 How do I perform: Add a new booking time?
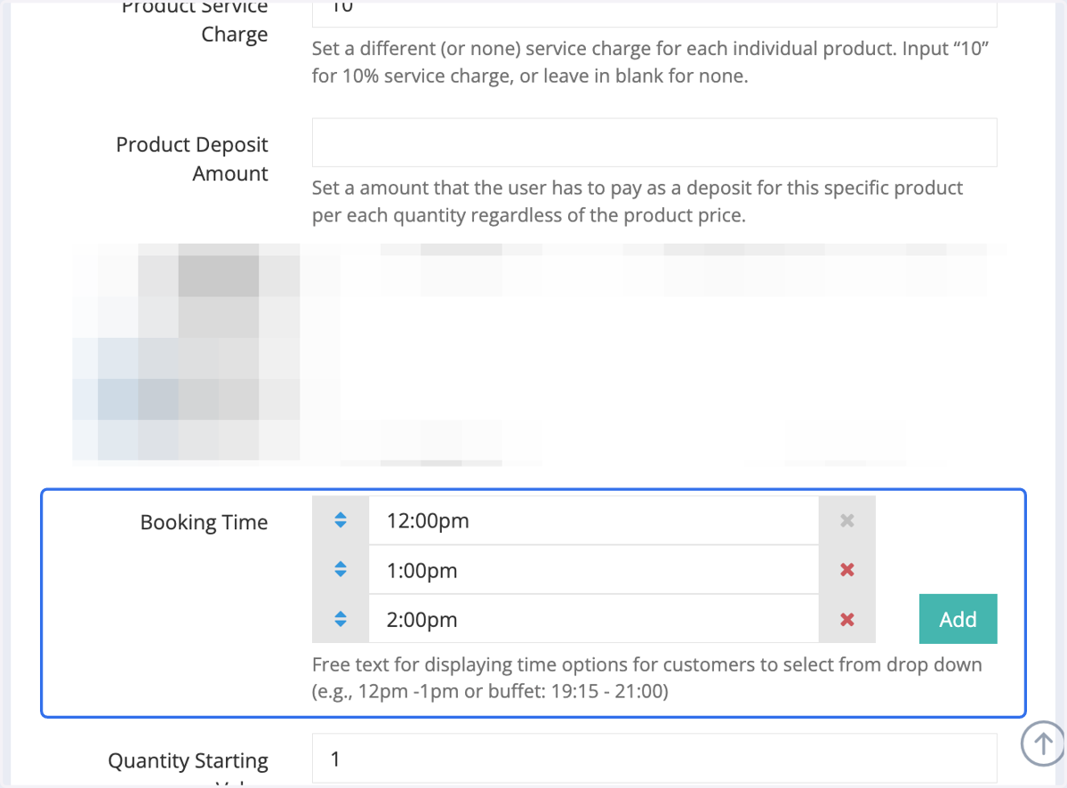tap(958, 619)
